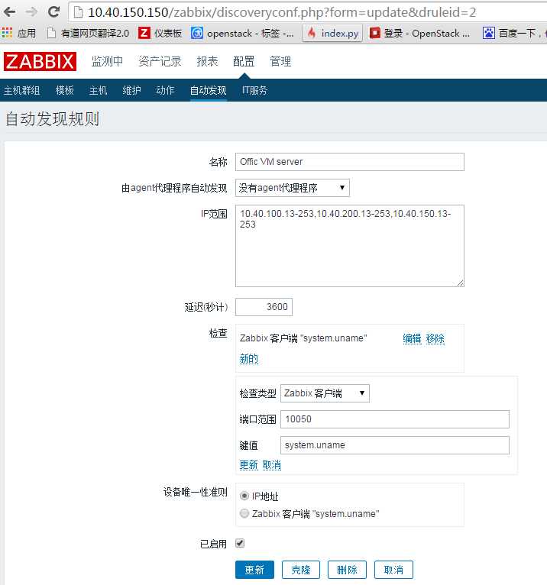The height and width of the screenshot is (585, 547).
Task: Go to 自动发现 submenu
Action: [x=209, y=90]
